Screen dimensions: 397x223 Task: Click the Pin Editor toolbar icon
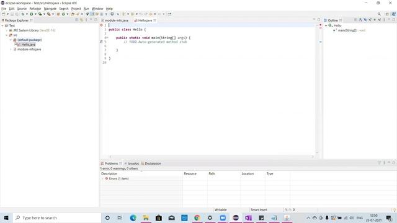(x=169, y=14)
